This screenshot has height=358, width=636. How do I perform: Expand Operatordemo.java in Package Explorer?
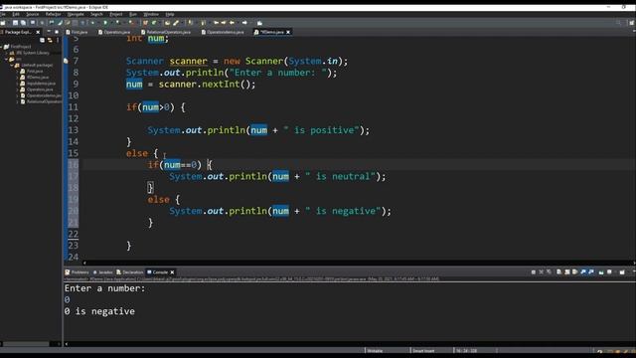point(17,95)
